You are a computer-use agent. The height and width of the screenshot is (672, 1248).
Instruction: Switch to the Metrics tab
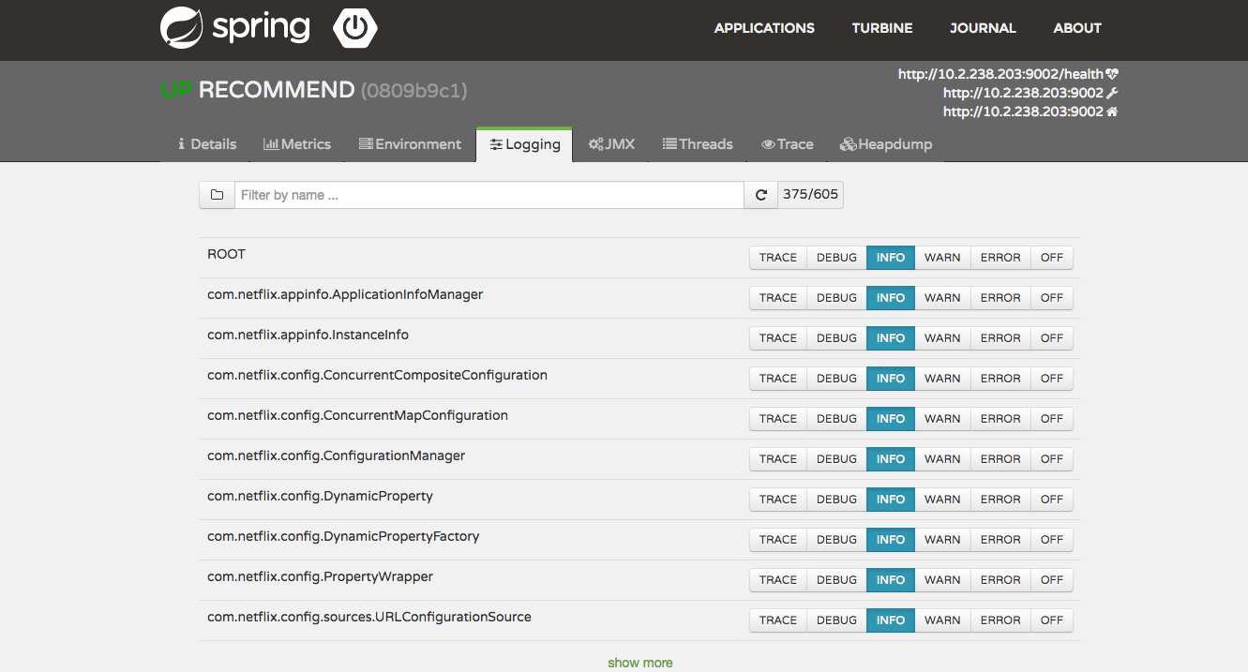coord(297,144)
